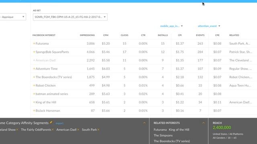Sort by CPE column header
Screen dimensions: 257x144
coord(217,35)
